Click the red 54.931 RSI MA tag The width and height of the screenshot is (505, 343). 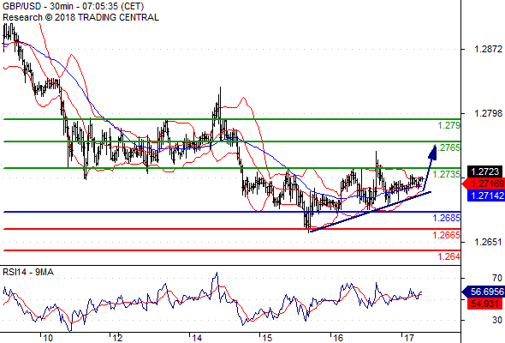484,304
